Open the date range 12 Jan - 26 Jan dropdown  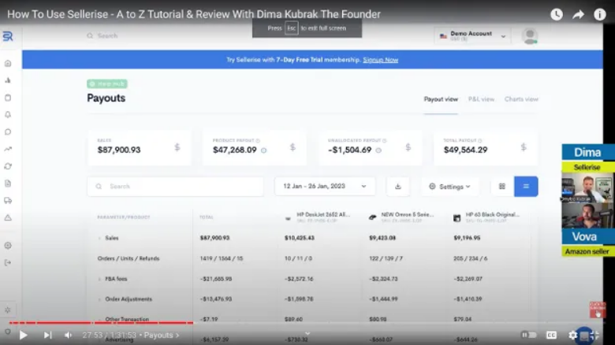coord(325,186)
